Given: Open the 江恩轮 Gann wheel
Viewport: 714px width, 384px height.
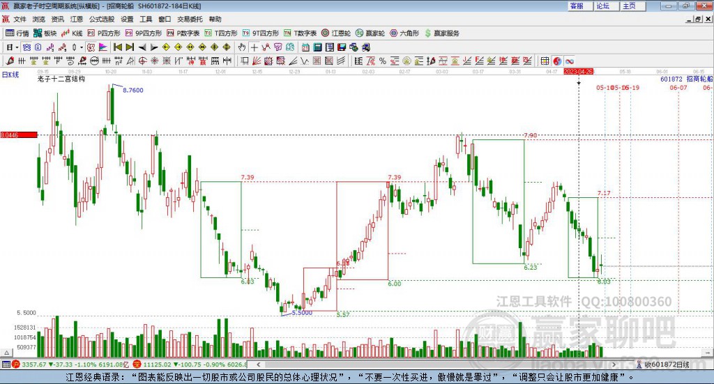Looking at the screenshot, I should click(x=336, y=33).
